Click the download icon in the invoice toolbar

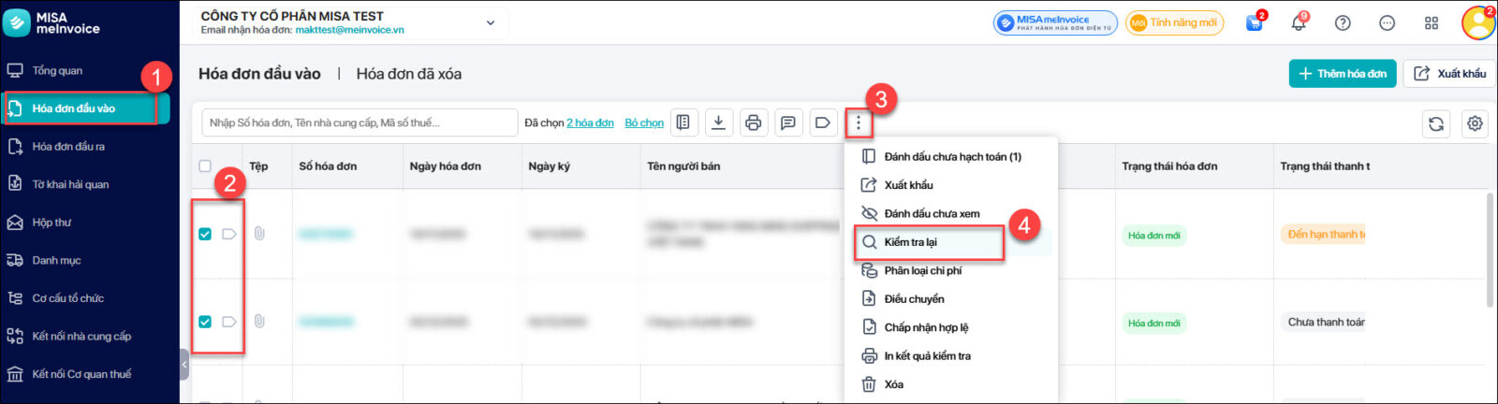tap(718, 123)
